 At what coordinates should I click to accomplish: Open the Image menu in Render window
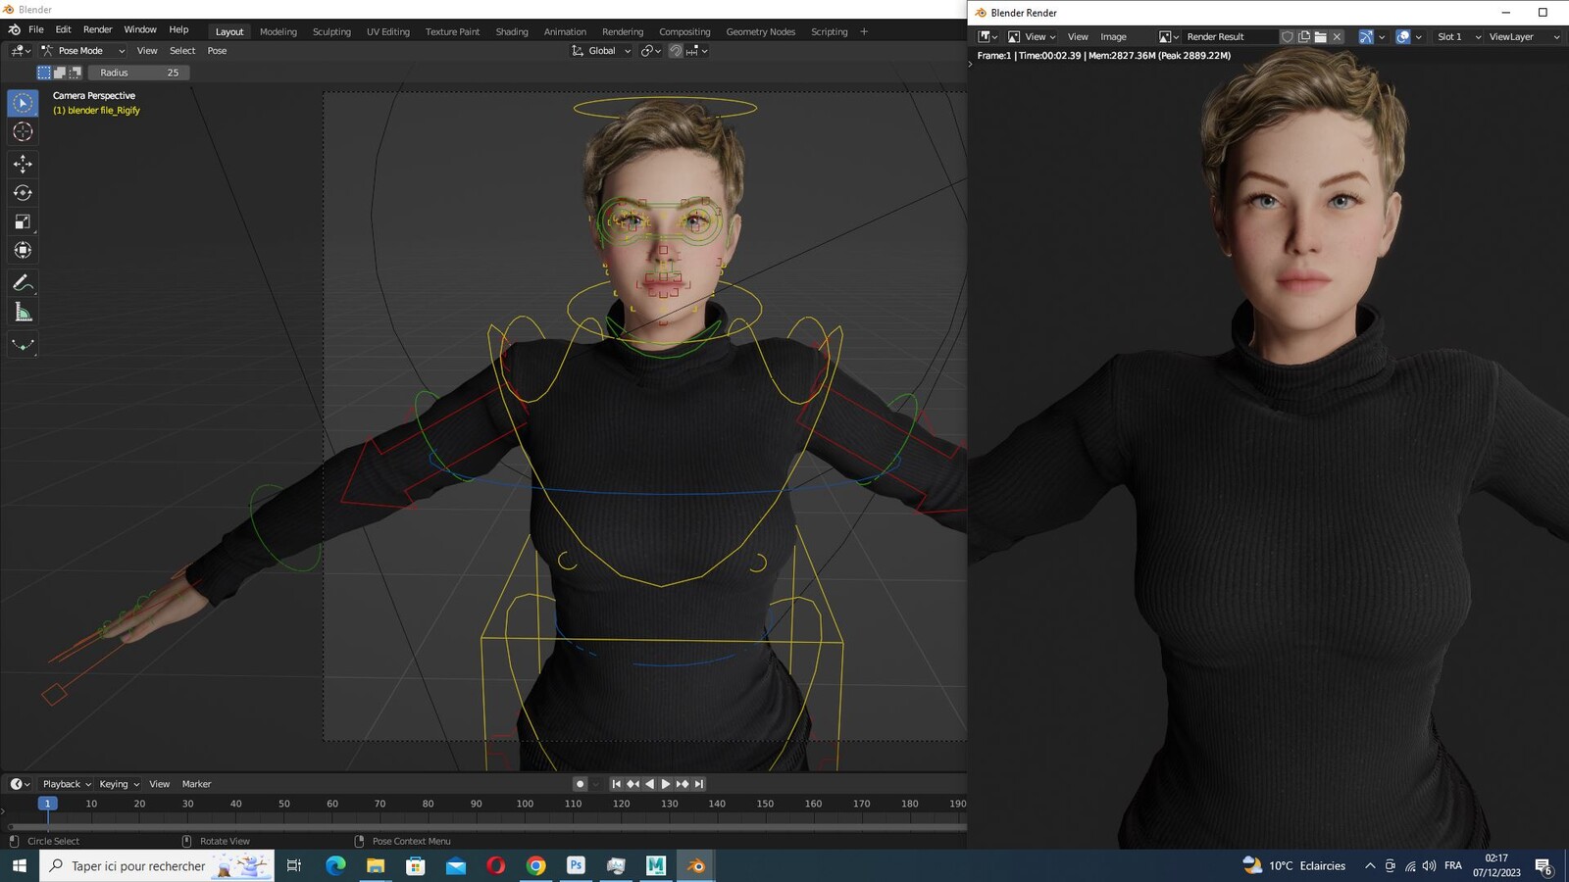click(1113, 36)
